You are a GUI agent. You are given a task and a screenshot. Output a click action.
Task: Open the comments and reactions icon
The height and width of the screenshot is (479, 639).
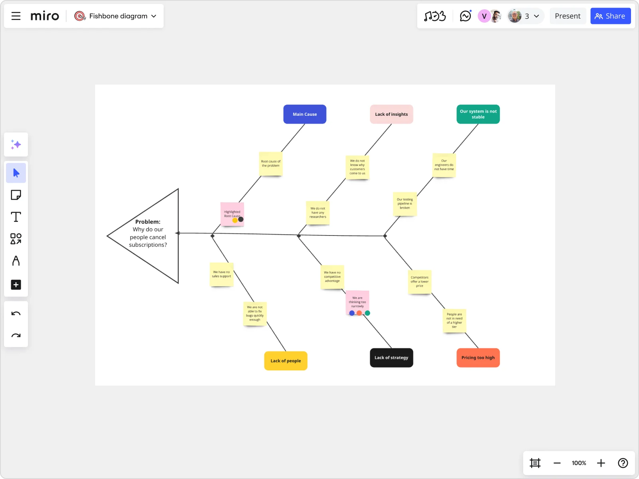click(465, 16)
